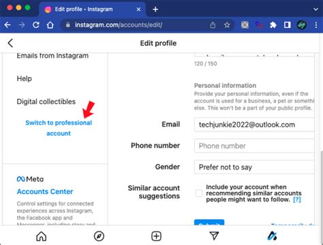Open the Chrome profile avatar

click(x=302, y=24)
